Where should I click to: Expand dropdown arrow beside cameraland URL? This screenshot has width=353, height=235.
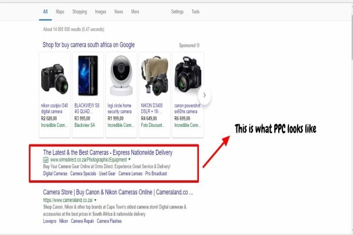(x=95, y=200)
